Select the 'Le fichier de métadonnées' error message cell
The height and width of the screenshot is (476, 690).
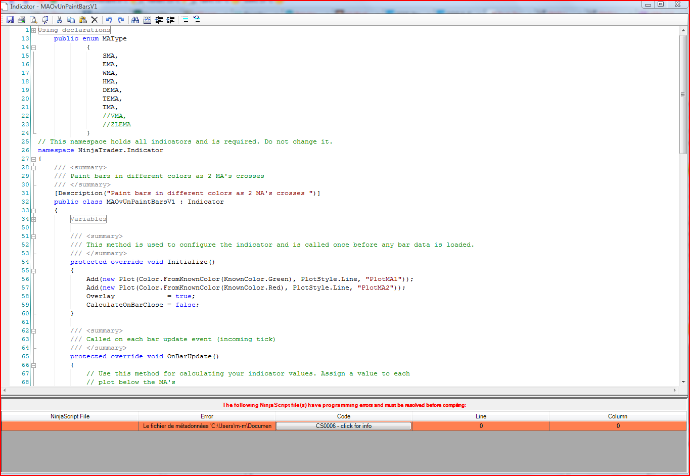(207, 426)
